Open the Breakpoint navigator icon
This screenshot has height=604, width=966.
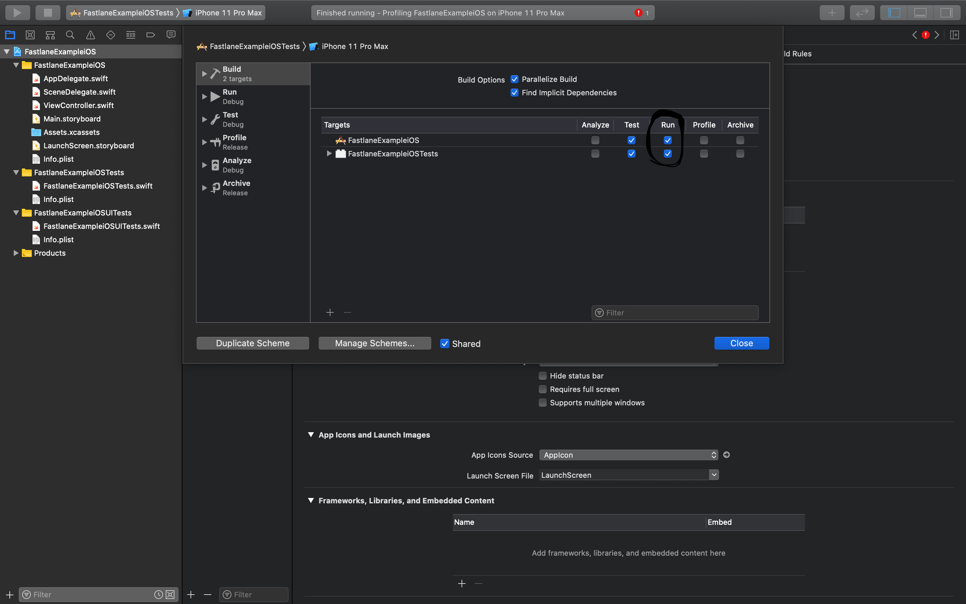click(x=151, y=35)
